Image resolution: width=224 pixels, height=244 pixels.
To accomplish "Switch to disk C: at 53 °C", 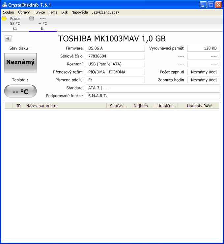I will point(15,23).
